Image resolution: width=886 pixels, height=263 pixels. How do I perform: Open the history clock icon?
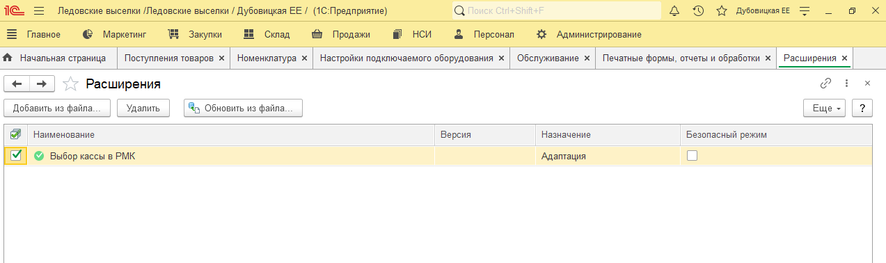click(x=698, y=11)
